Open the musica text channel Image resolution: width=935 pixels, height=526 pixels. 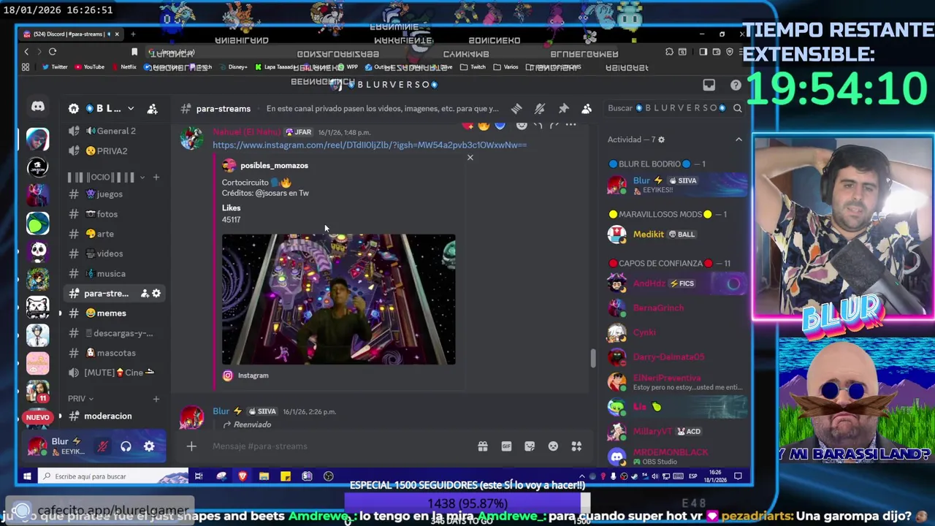click(111, 273)
